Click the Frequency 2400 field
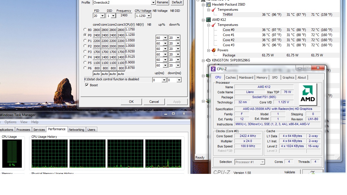The image size is (347, 195). pos(124,15)
